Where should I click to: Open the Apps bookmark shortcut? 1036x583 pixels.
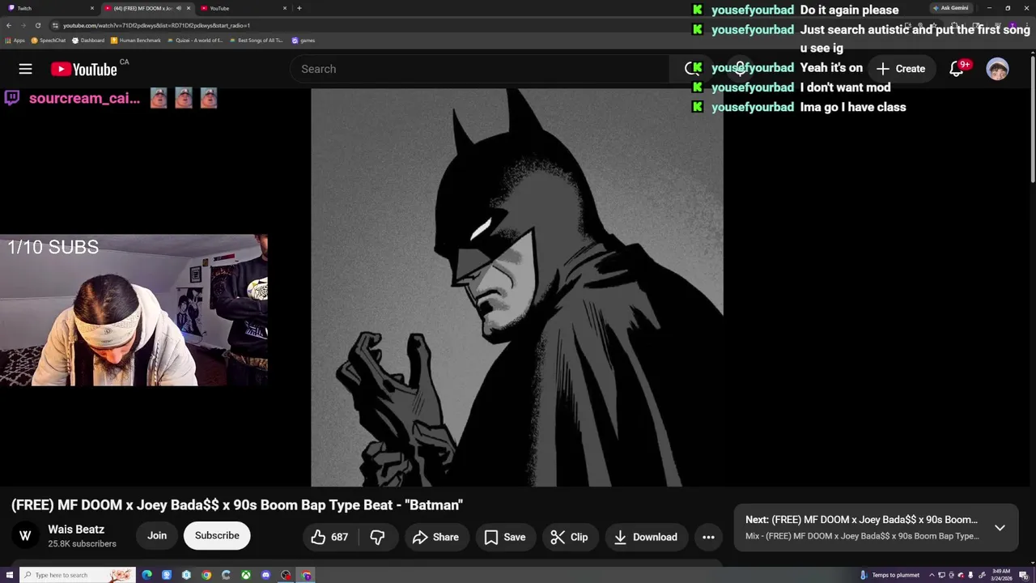15,40
